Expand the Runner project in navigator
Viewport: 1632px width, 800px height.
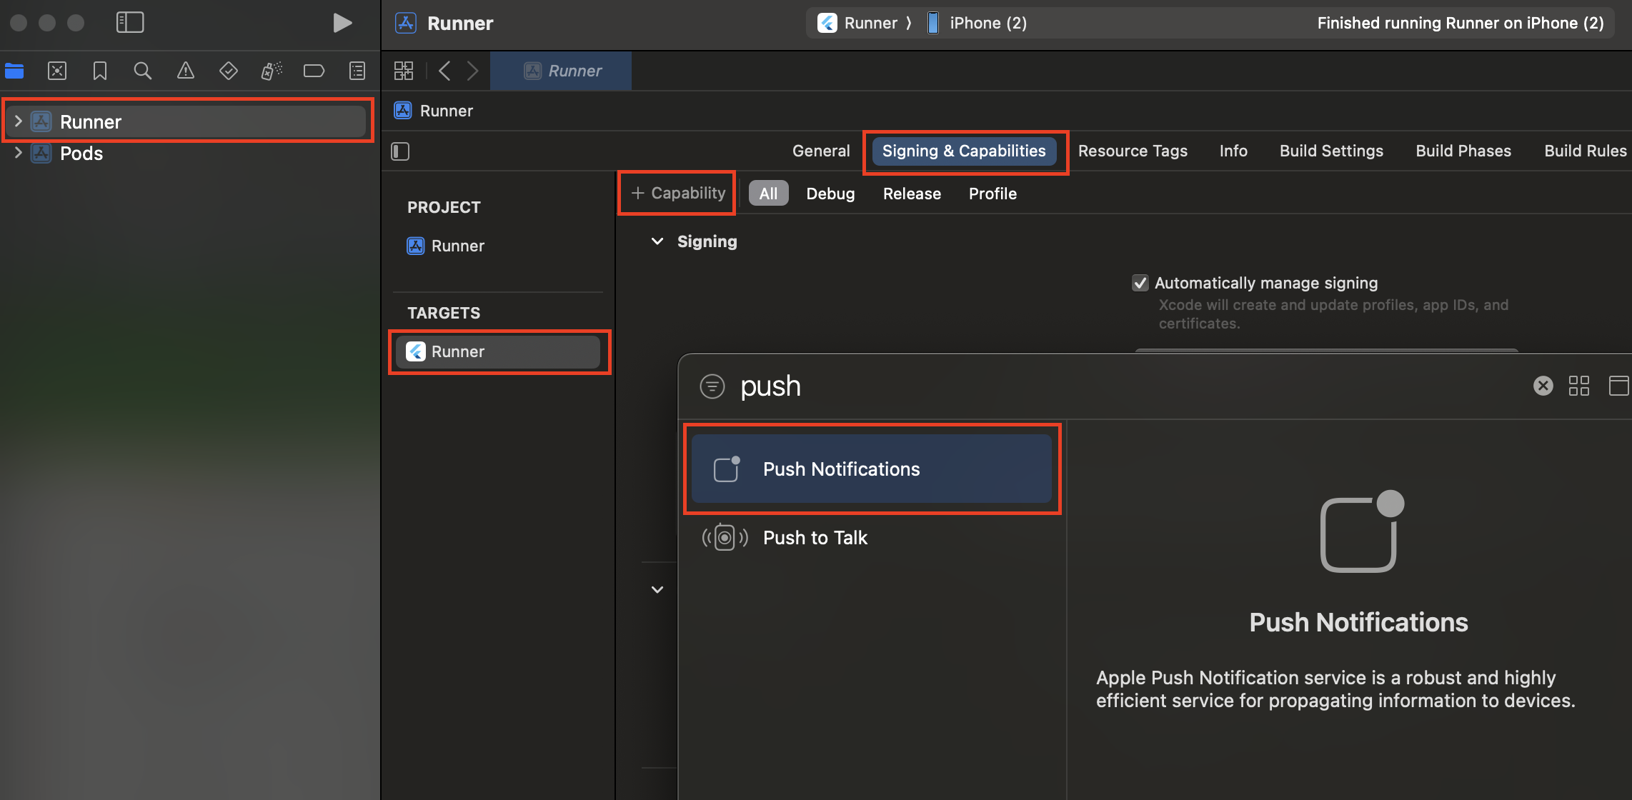(19, 121)
